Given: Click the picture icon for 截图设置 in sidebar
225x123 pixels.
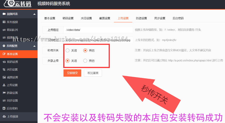Looking at the screenshot, I should (4, 77).
